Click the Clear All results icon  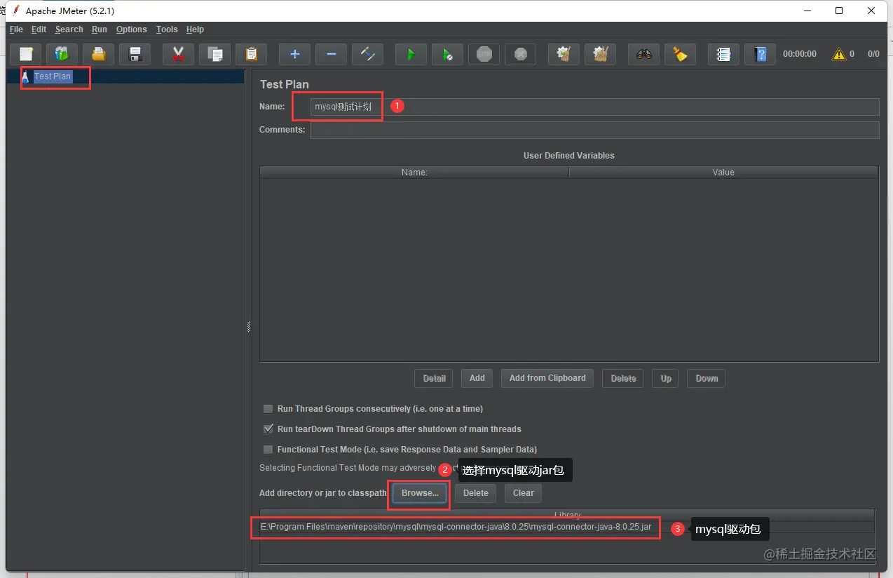(601, 54)
